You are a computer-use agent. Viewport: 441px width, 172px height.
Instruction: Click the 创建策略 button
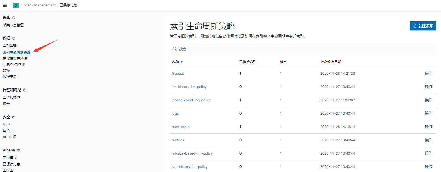pyautogui.click(x=423, y=26)
